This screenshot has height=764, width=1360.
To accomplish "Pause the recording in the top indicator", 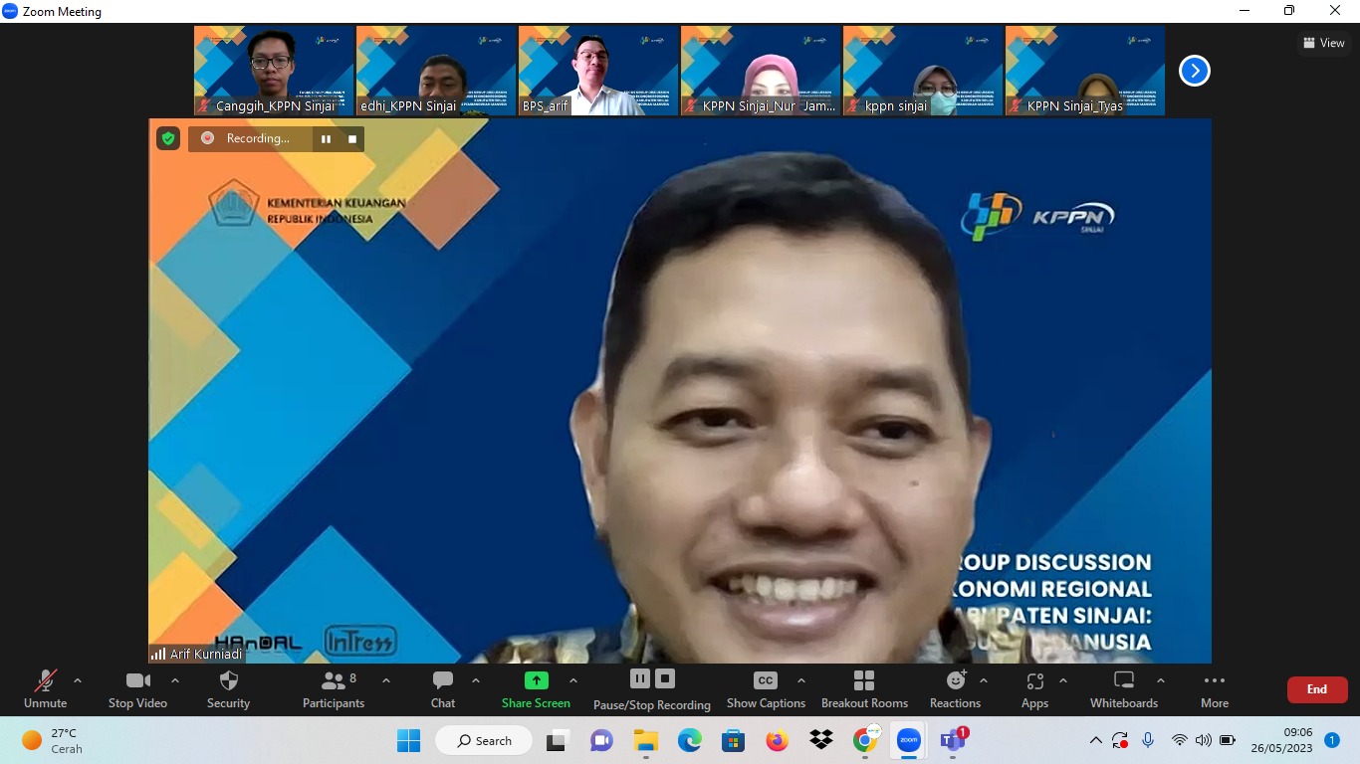I will (x=326, y=139).
